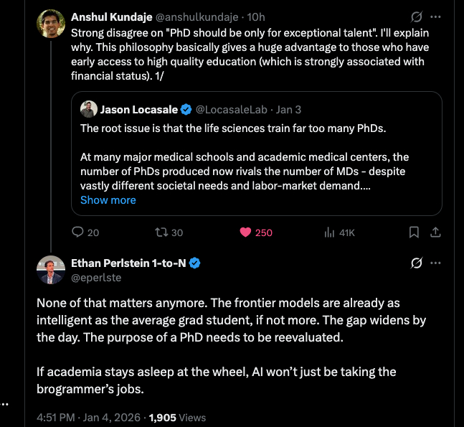Open more options on Ethan's post
This screenshot has width=464, height=427.
(x=435, y=263)
